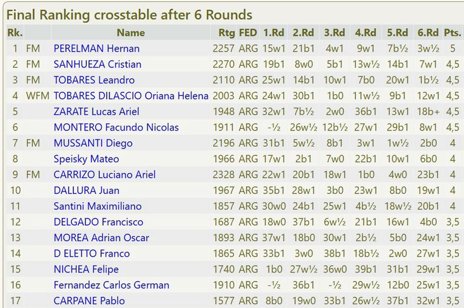This screenshot has height=308, width=464.
Task: Click the Name column header
Action: (x=130, y=33)
